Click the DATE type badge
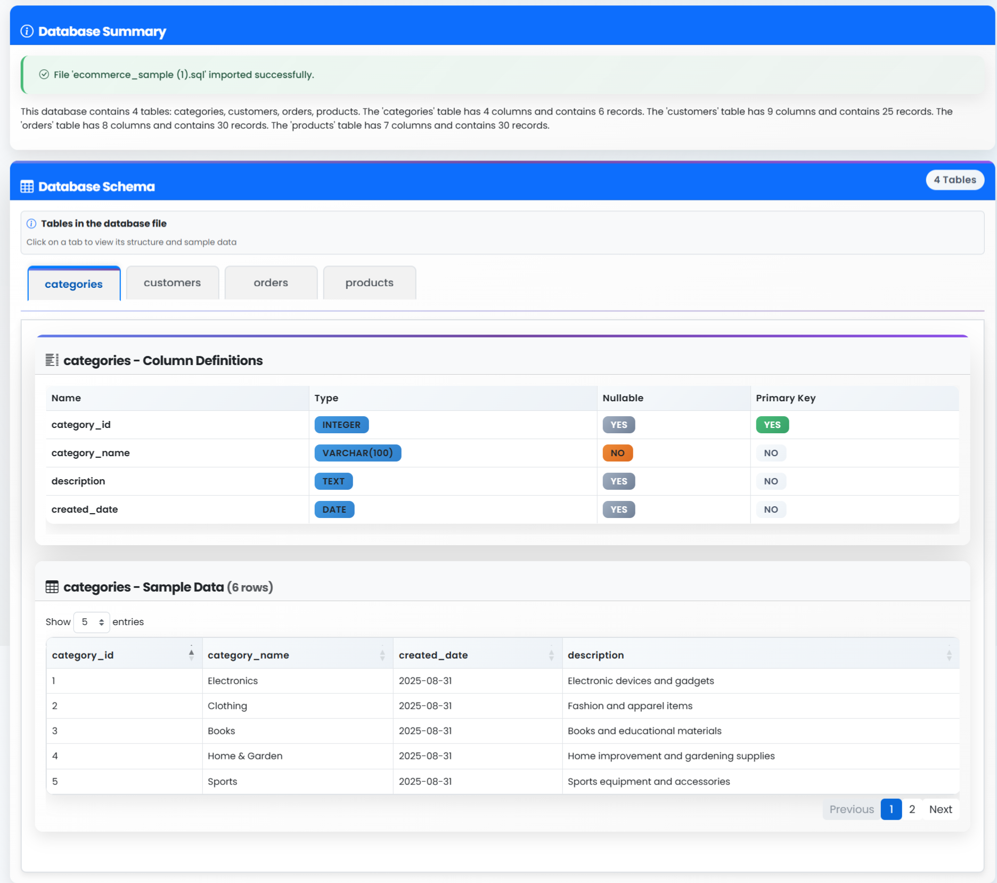Image resolution: width=997 pixels, height=883 pixels. click(x=334, y=509)
